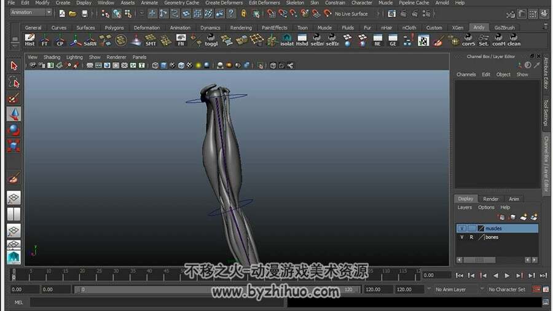The image size is (553, 311).
Task: Go to end of playback range
Action: click(x=544, y=275)
